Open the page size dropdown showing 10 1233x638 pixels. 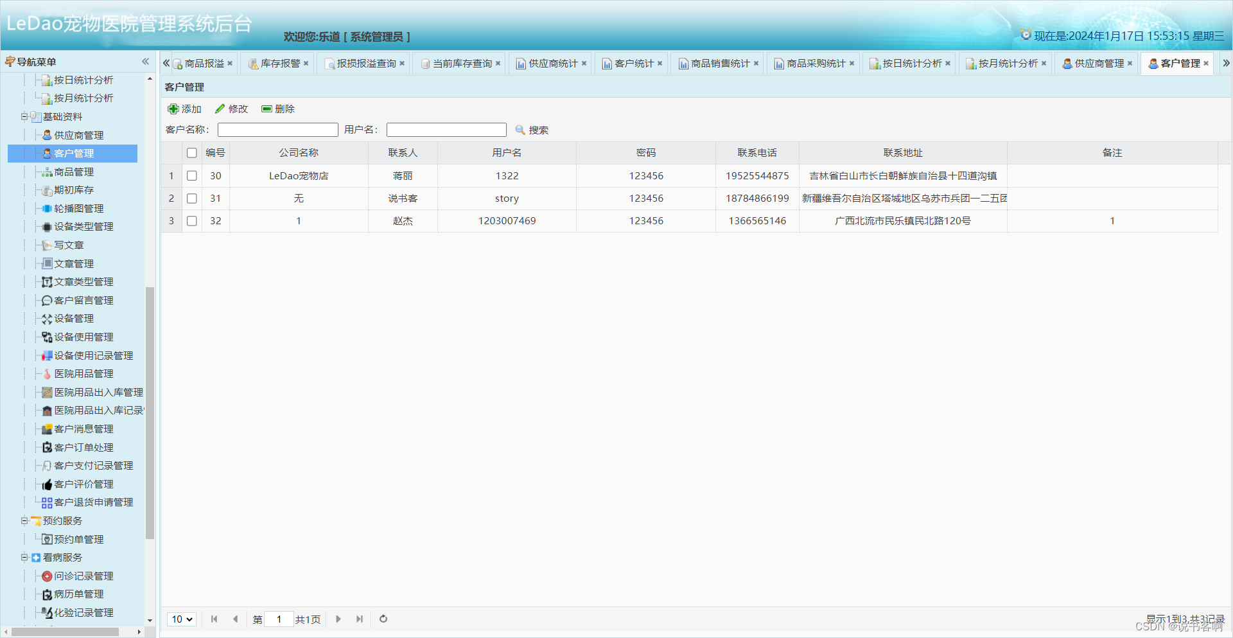(x=181, y=619)
